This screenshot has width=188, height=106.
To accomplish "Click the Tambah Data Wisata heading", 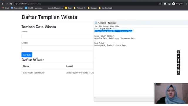I will point(39,26).
